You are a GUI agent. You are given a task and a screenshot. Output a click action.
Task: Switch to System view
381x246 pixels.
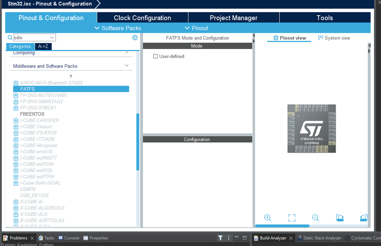point(334,38)
